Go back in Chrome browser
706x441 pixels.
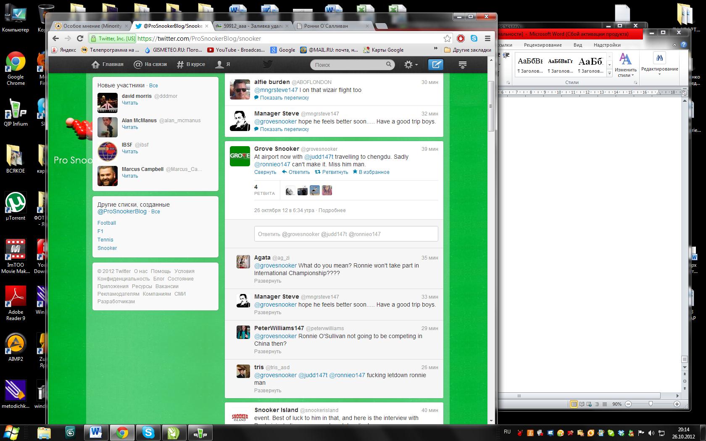[56, 38]
